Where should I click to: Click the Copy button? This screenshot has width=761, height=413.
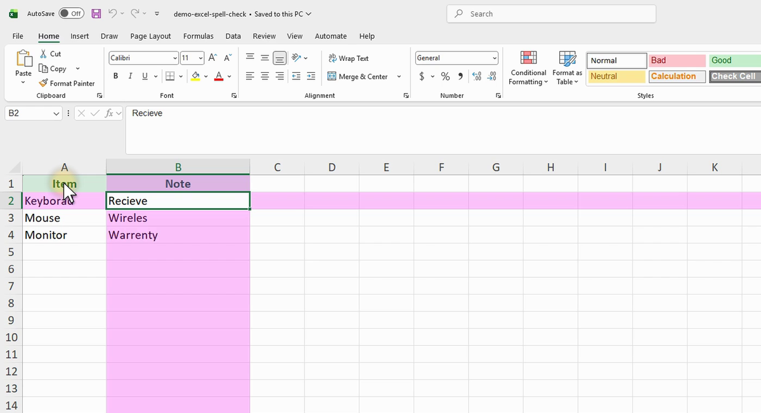pyautogui.click(x=53, y=69)
